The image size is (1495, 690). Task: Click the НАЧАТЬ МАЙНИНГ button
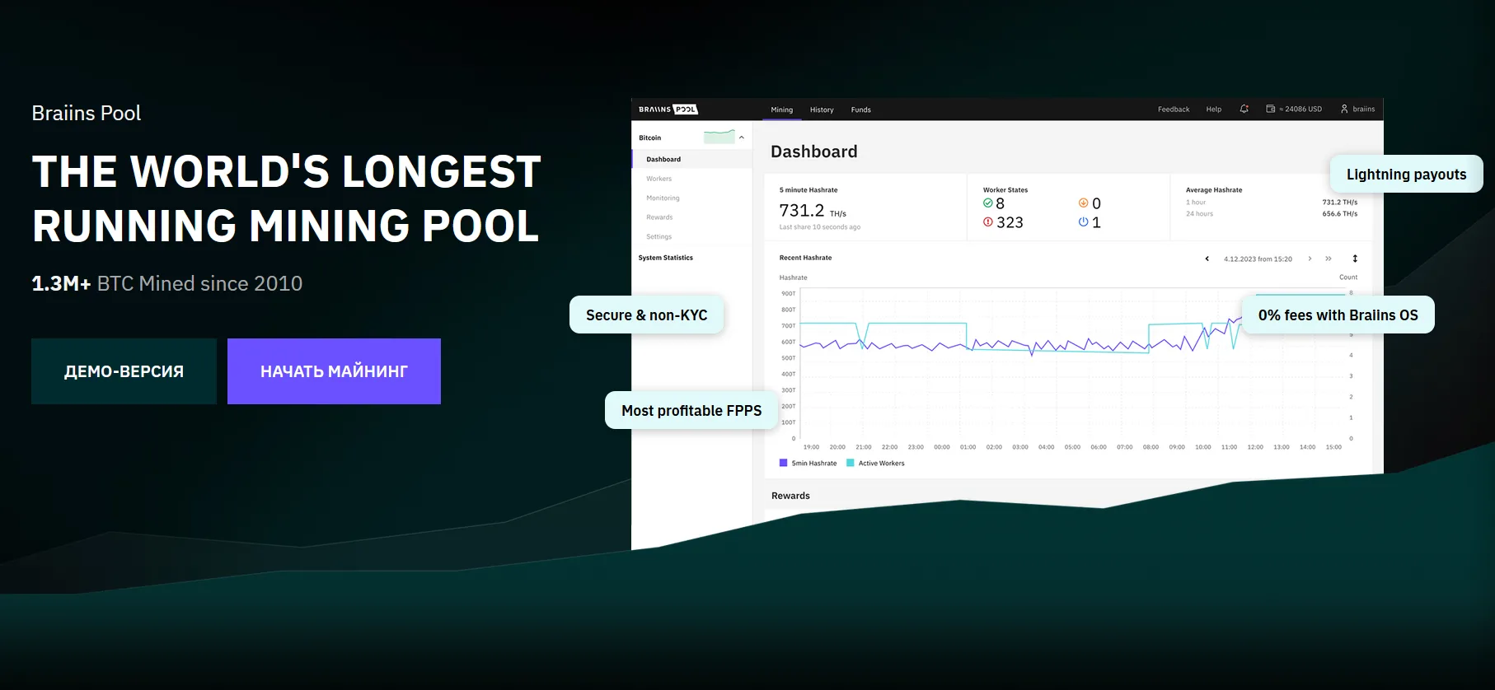pos(334,371)
